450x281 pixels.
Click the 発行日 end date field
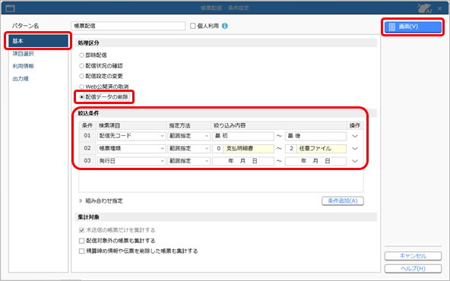pos(315,161)
